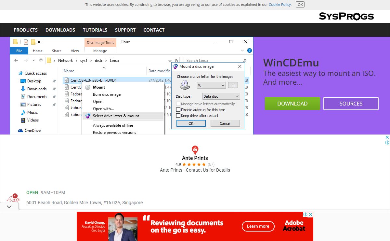Choose Select drive letter & mount
Screen dimensions: 390x241
click(123, 116)
